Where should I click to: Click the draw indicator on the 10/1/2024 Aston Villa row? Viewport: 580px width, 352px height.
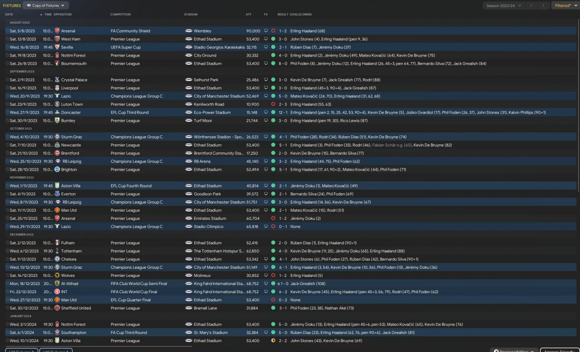pyautogui.click(x=273, y=340)
